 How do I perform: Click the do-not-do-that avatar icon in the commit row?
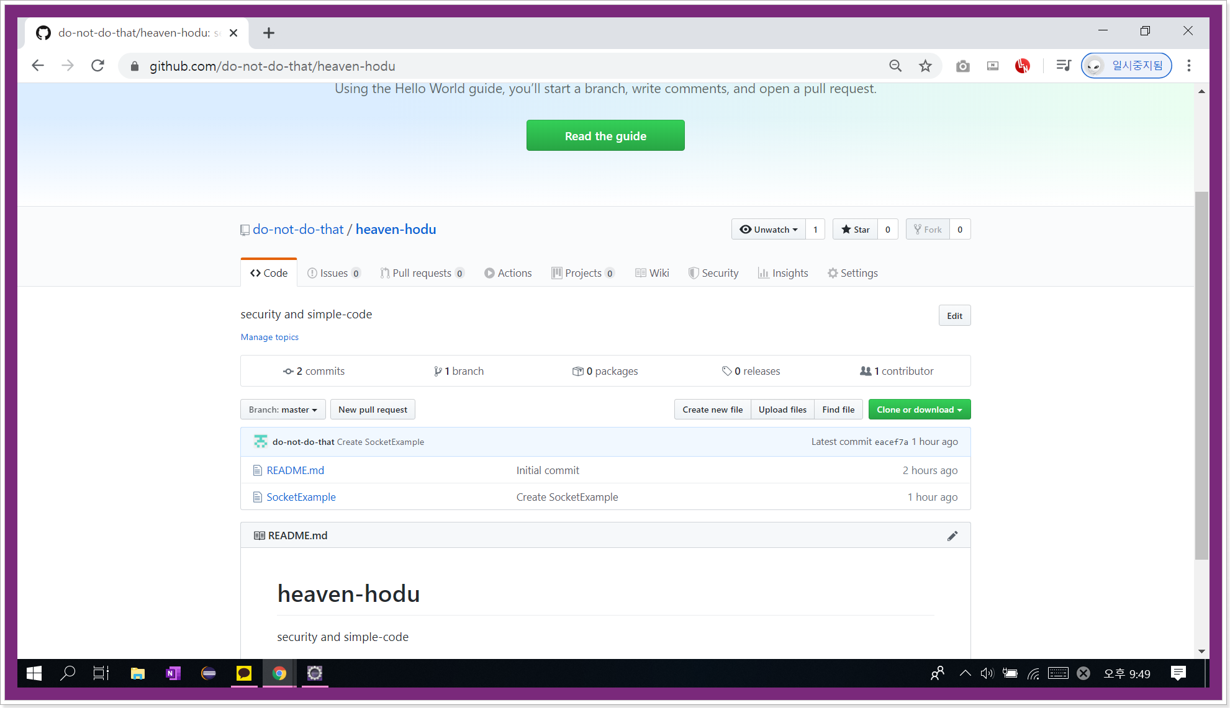point(260,442)
